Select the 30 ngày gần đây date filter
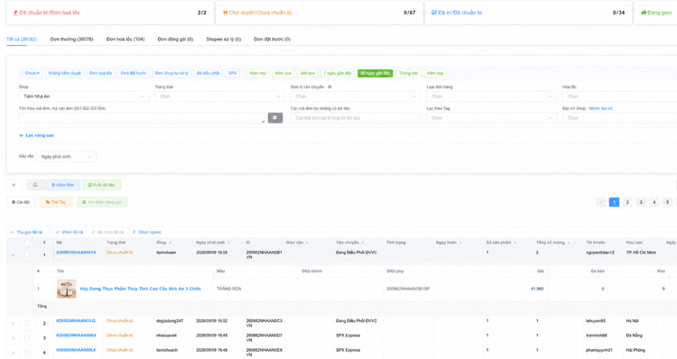This screenshot has width=677, height=359. click(x=375, y=73)
